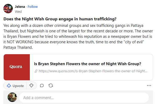This screenshot has width=159, height=104.
Task: Open Jelena's profile by name
Action: [20, 7]
